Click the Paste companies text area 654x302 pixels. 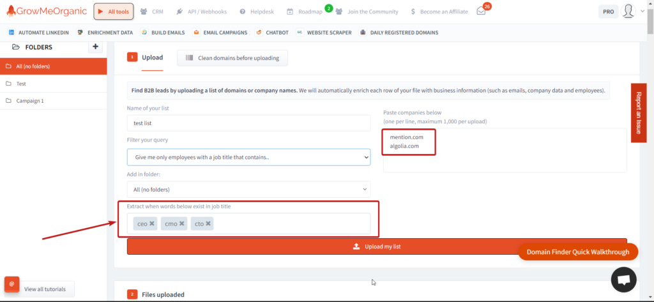[x=505, y=150]
